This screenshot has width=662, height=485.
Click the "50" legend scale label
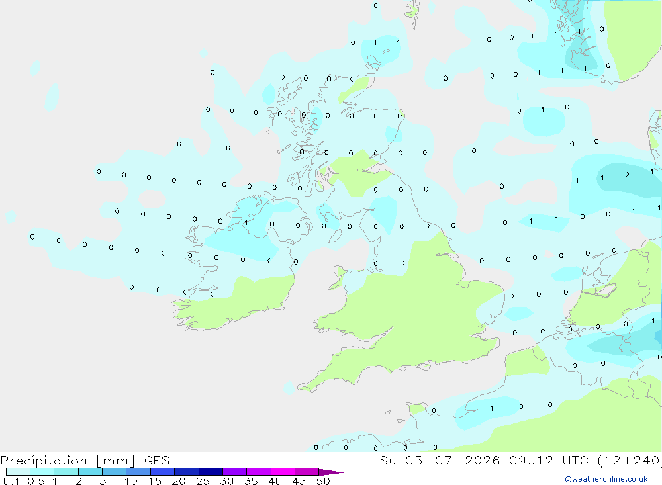[323, 481]
